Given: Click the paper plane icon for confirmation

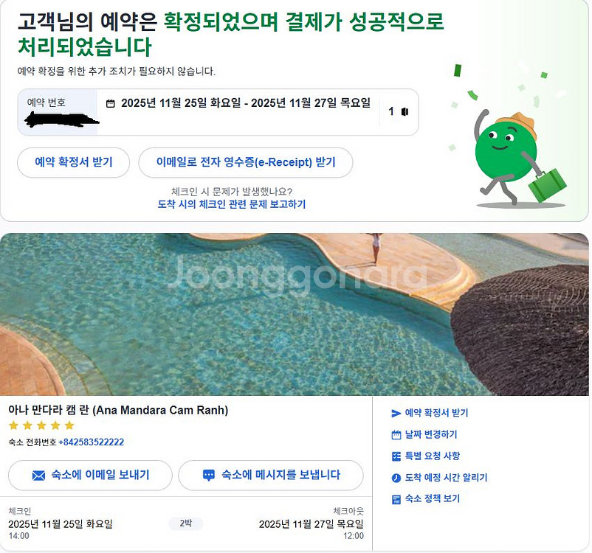Looking at the screenshot, I should (x=396, y=414).
